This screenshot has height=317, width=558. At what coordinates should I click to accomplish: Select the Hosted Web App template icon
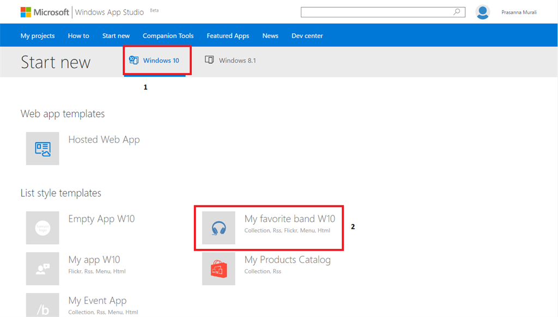(43, 148)
